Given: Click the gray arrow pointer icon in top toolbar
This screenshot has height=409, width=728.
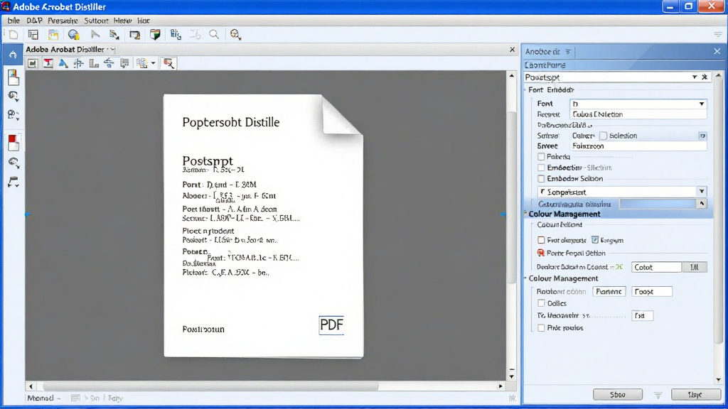Looking at the screenshot, I should [x=95, y=35].
